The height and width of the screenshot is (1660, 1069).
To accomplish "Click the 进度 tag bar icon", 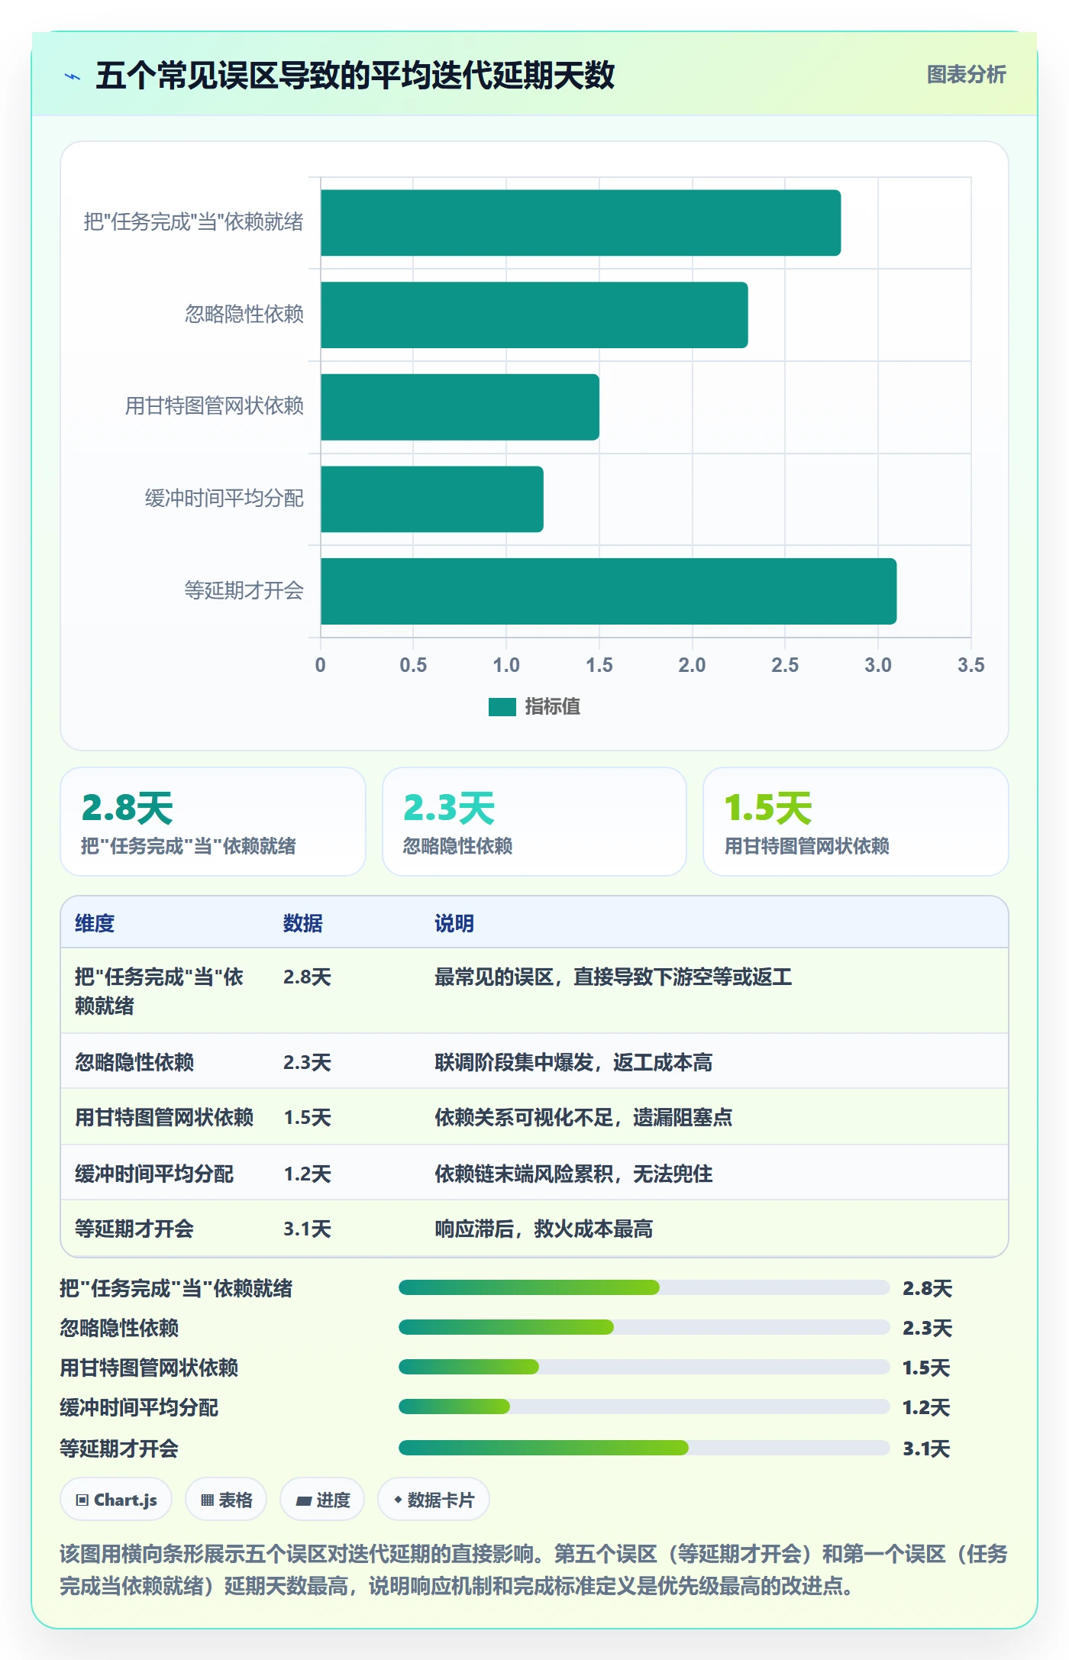I will (x=304, y=1501).
